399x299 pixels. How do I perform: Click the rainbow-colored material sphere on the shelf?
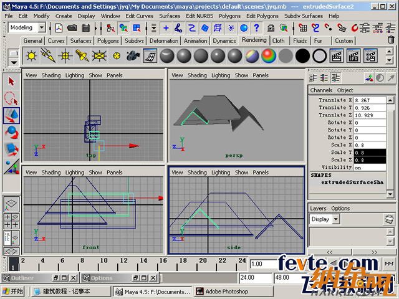click(269, 56)
